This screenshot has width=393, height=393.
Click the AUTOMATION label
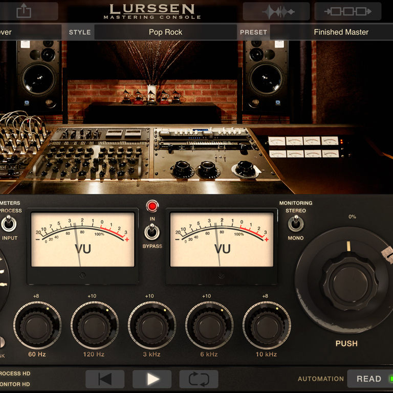pos(320,379)
